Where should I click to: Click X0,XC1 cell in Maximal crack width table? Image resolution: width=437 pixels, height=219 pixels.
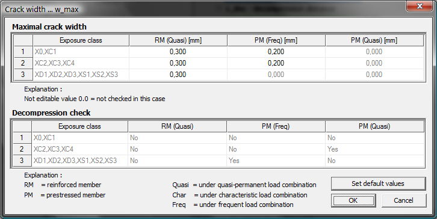pos(81,52)
